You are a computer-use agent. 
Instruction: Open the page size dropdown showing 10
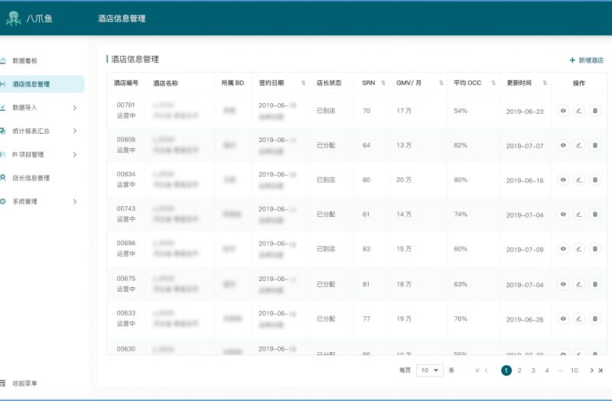430,370
